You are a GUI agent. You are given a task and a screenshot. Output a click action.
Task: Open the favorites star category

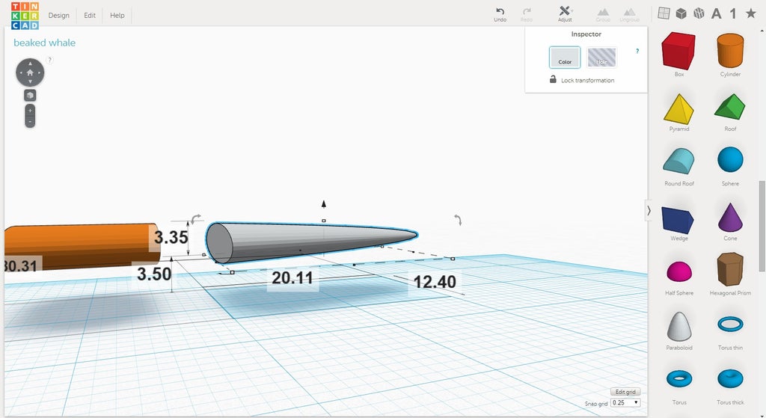click(x=751, y=13)
